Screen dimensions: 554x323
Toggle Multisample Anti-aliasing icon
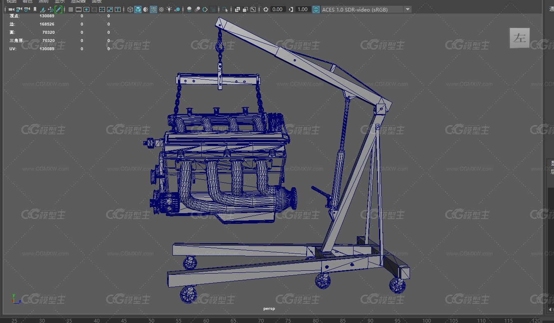click(x=205, y=9)
